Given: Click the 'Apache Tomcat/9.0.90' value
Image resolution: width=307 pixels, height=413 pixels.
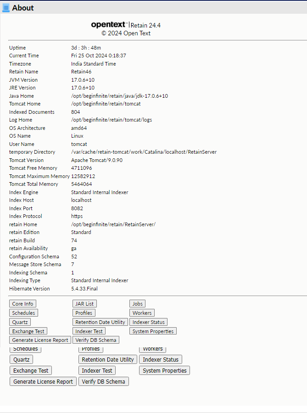Looking at the screenshot, I should tap(97, 160).
